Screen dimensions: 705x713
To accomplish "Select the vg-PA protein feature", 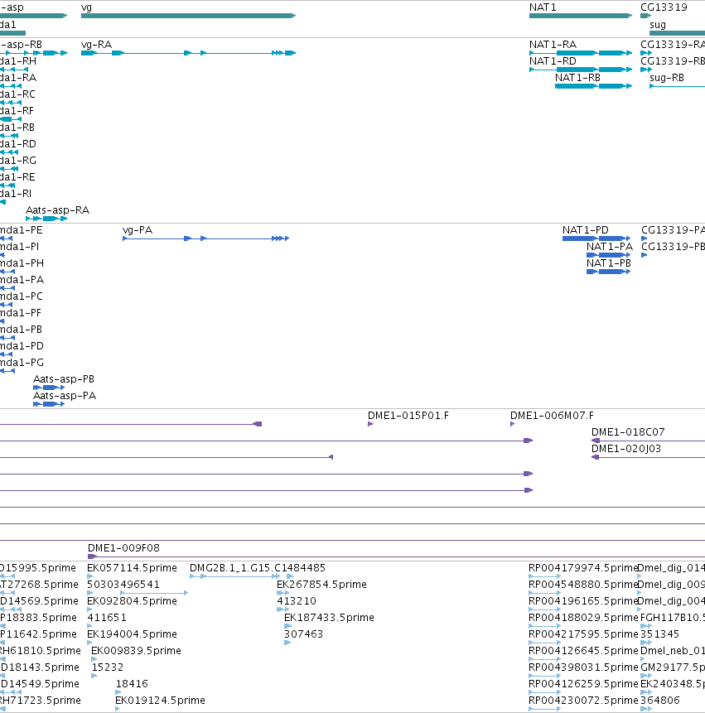I will pos(206,238).
